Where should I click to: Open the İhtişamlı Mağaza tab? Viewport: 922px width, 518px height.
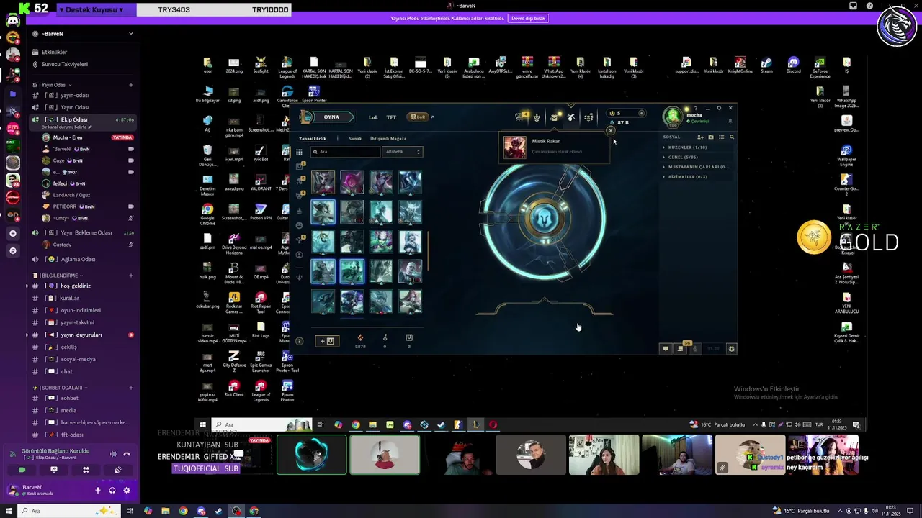(388, 138)
